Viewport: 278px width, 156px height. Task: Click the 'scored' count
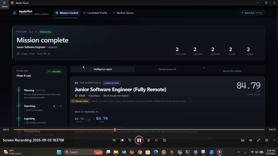pos(230,49)
